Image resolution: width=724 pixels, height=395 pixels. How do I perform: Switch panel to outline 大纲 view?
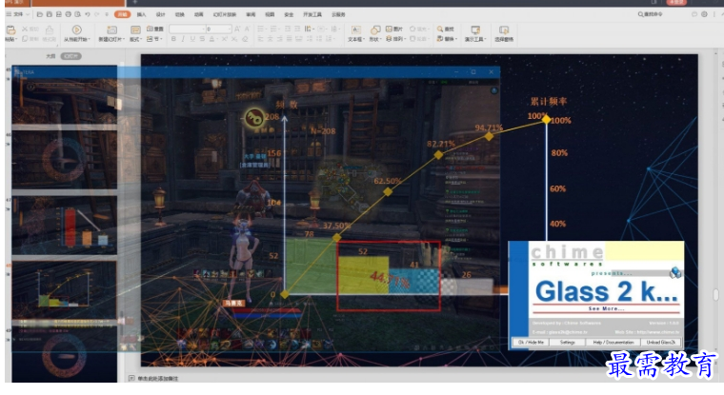tap(50, 56)
